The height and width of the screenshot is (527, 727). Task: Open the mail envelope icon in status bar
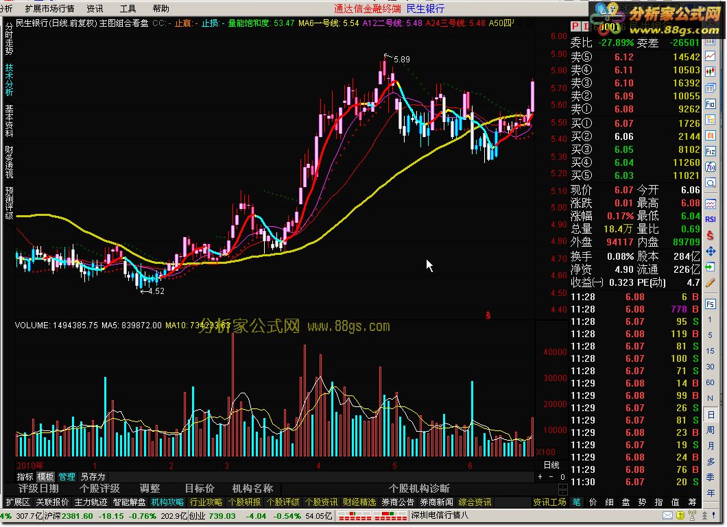point(667,515)
